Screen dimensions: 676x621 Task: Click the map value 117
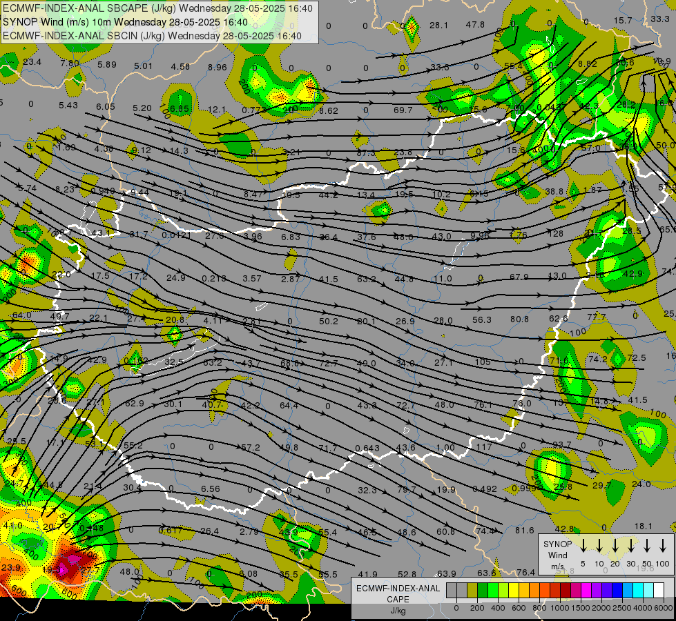[x=484, y=447]
